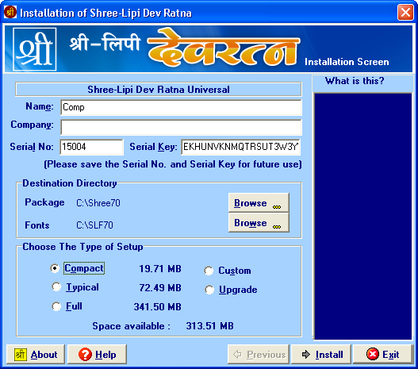Viewport: 418px width, 369px height.
Task: Open the About dialog
Action: click(36, 355)
